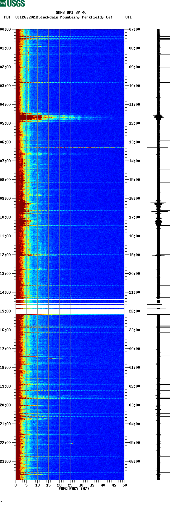This screenshot has width=172, height=505.
Task: Click the 04:00 PDT time label
Action: 6,105
